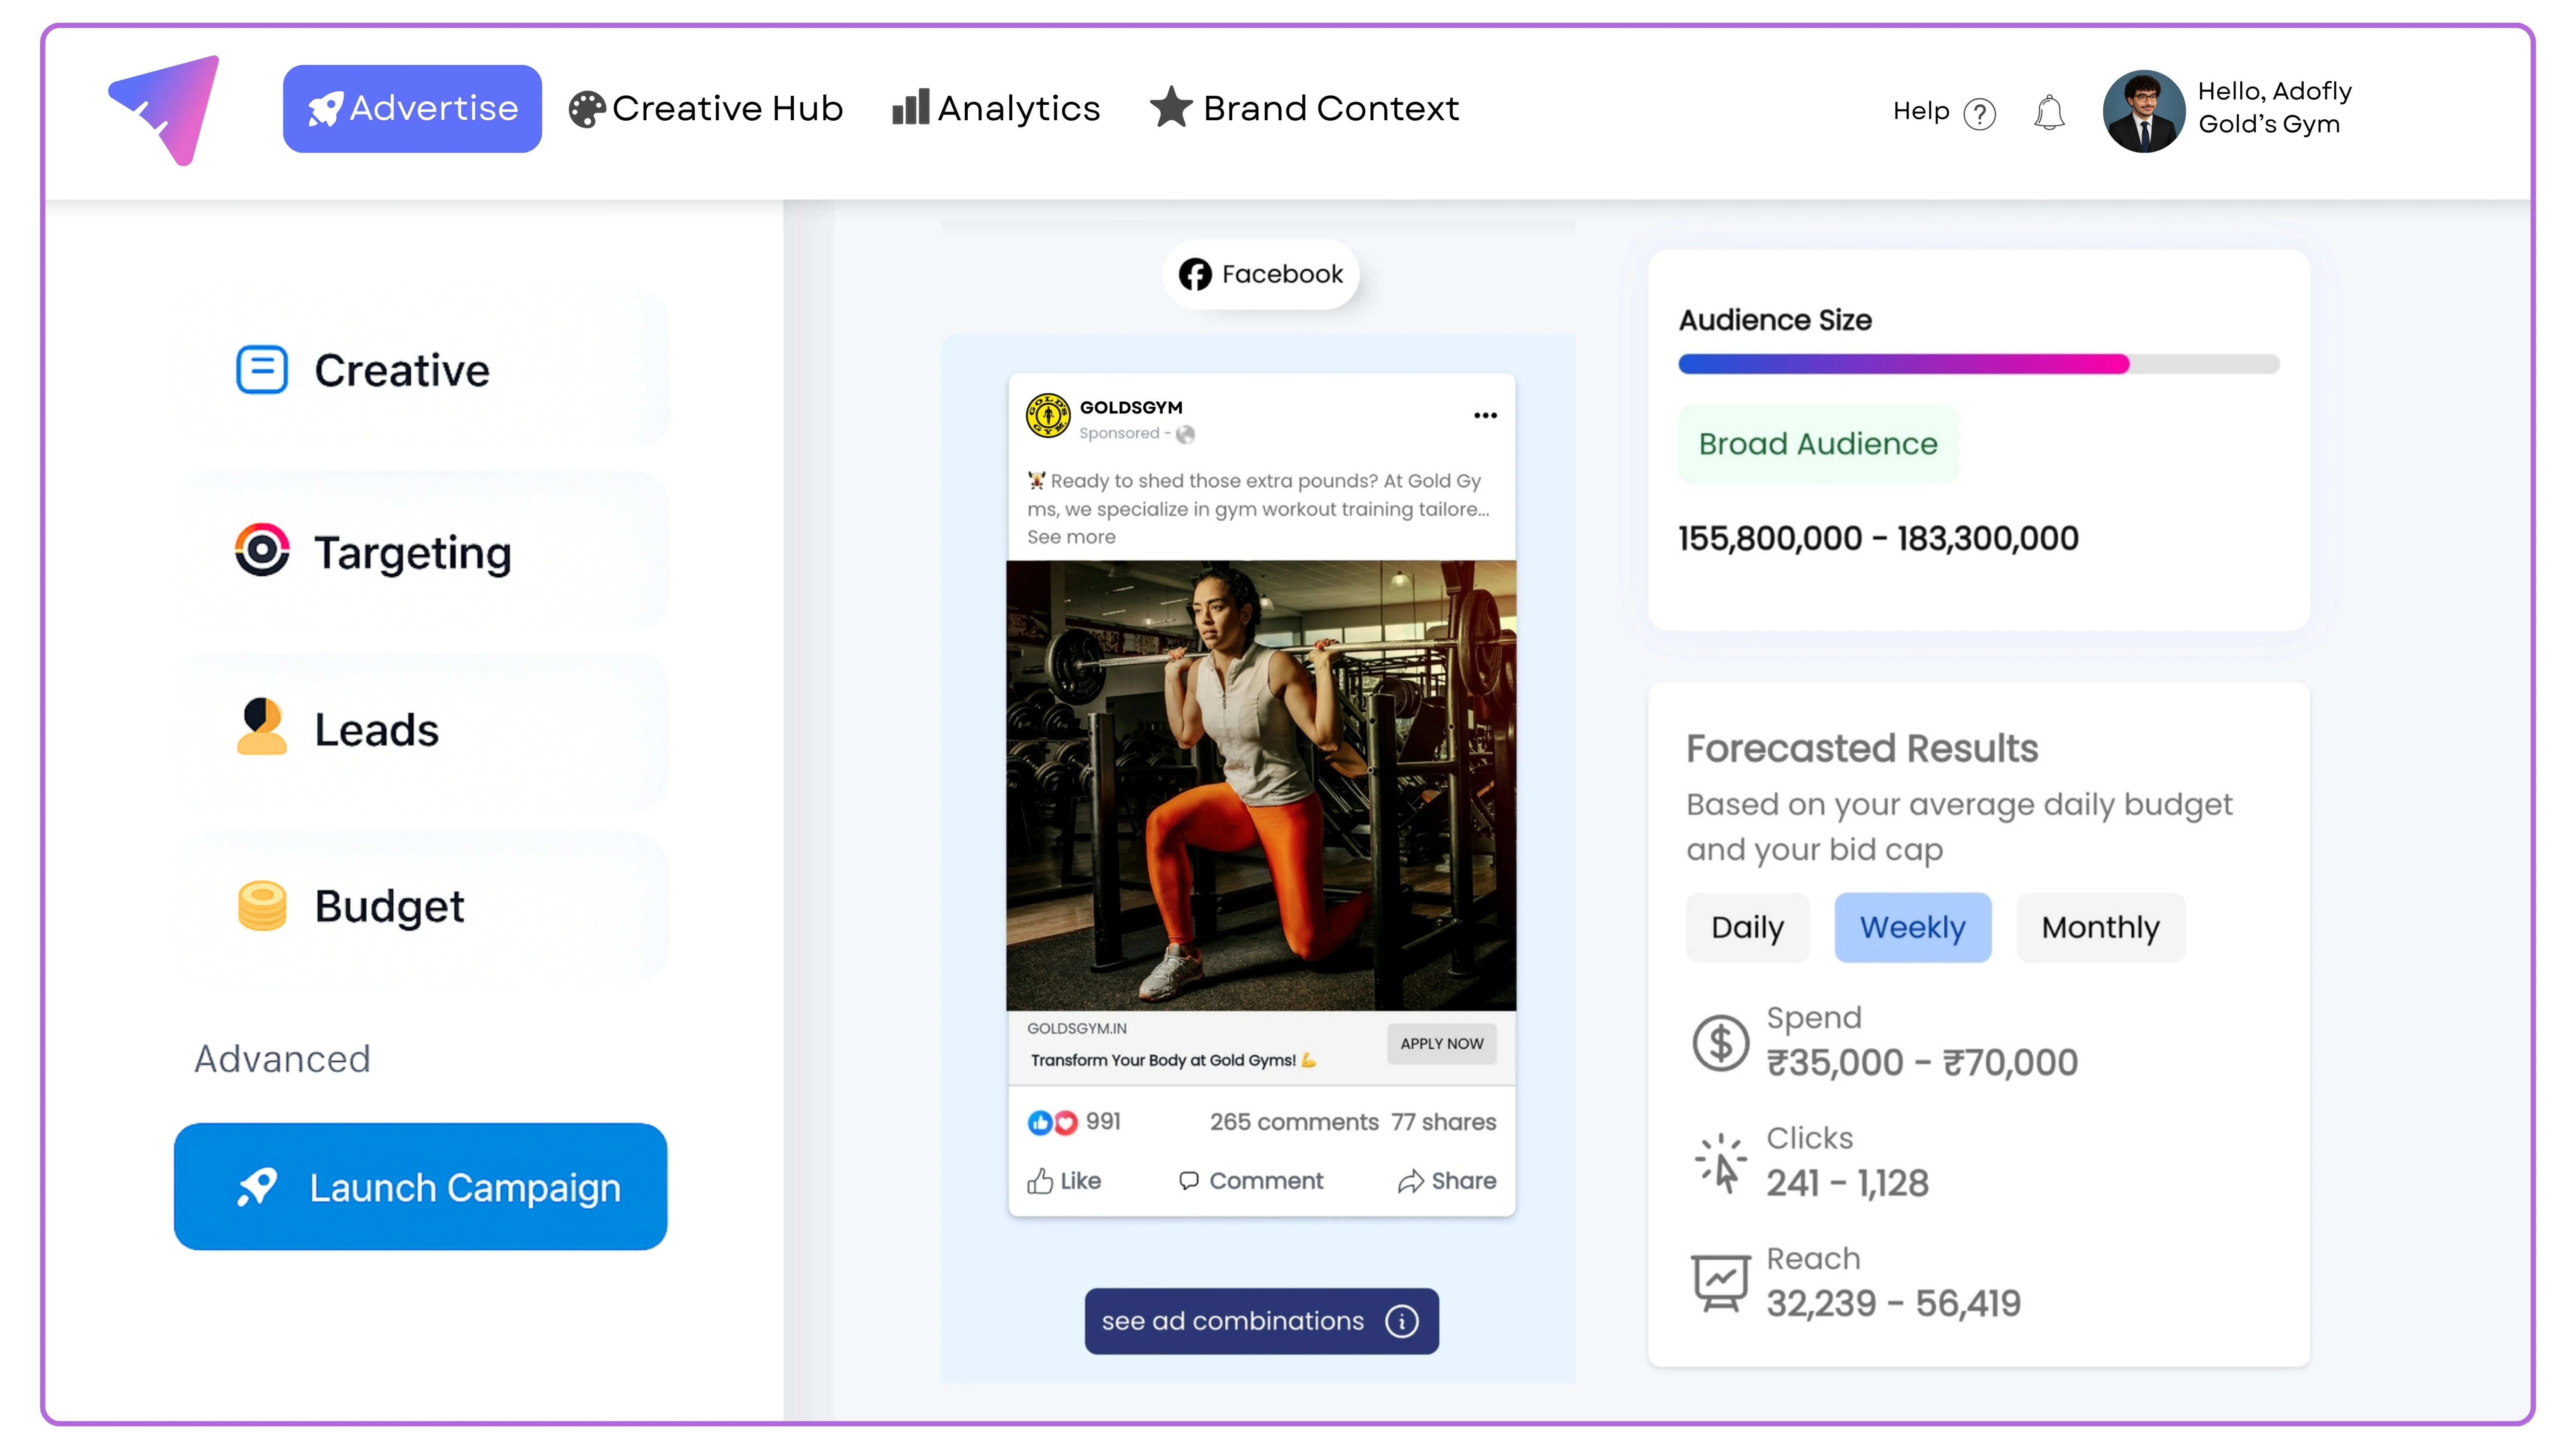Click the Leads person icon
Image resolution: width=2576 pixels, height=1449 pixels.
pyautogui.click(x=262, y=726)
